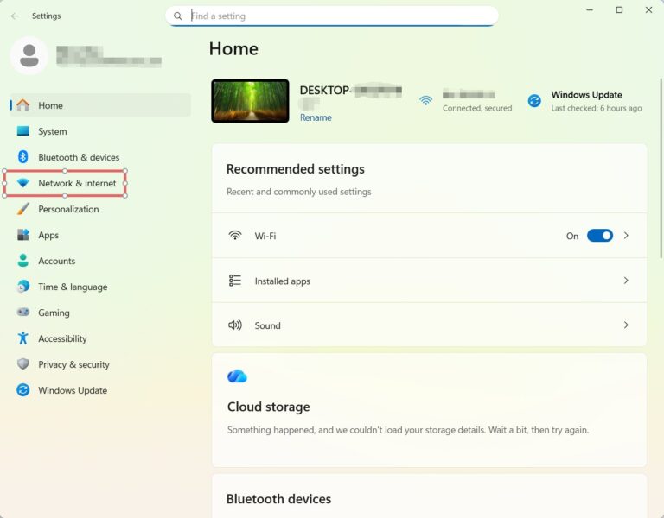
Task: Click the Windows Update sync icon in header
Action: (x=534, y=101)
